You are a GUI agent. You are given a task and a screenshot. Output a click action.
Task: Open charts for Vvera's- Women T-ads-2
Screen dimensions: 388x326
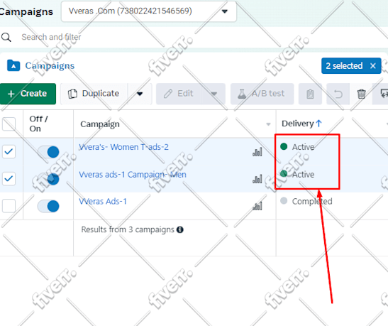pos(257,152)
